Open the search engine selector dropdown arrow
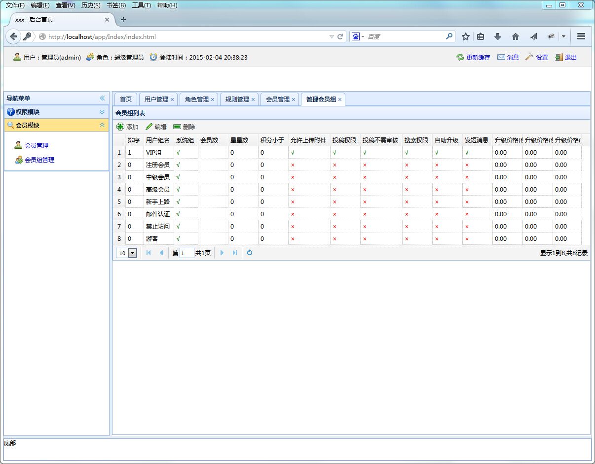This screenshot has height=464, width=595. (363, 36)
